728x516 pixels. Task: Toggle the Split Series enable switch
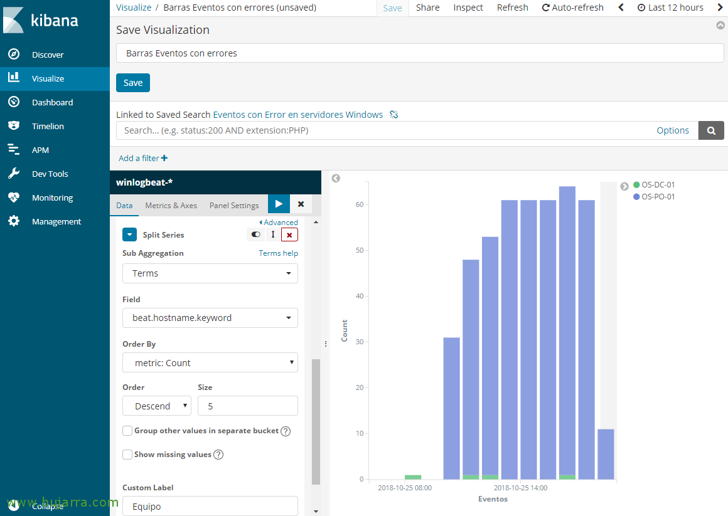click(x=255, y=234)
